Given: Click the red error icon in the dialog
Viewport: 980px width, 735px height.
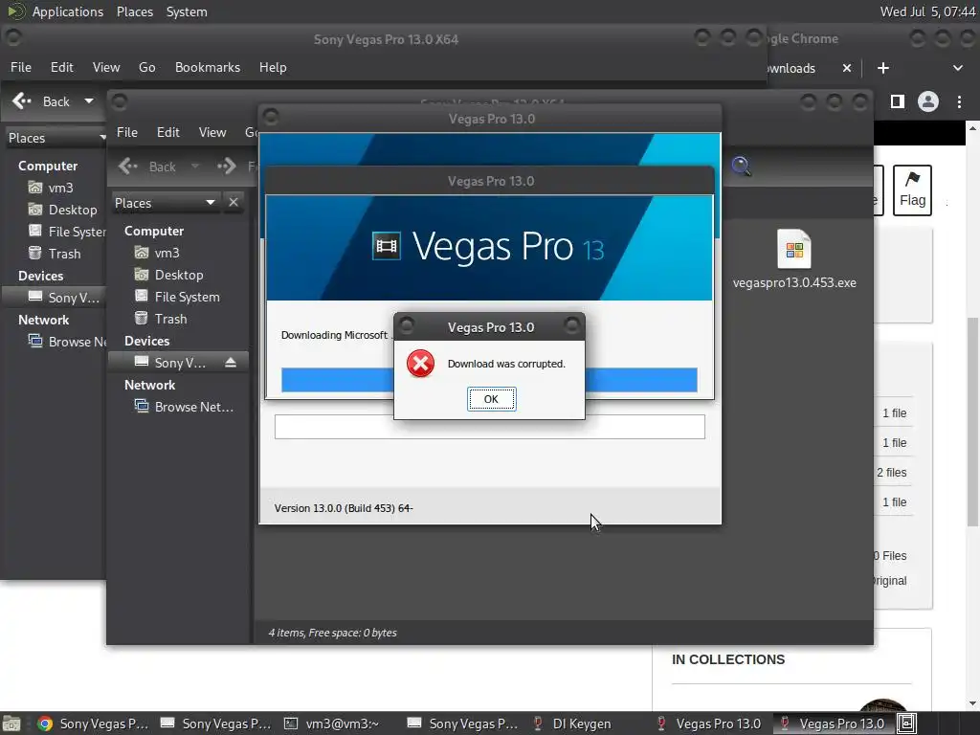Looking at the screenshot, I should pyautogui.click(x=421, y=364).
